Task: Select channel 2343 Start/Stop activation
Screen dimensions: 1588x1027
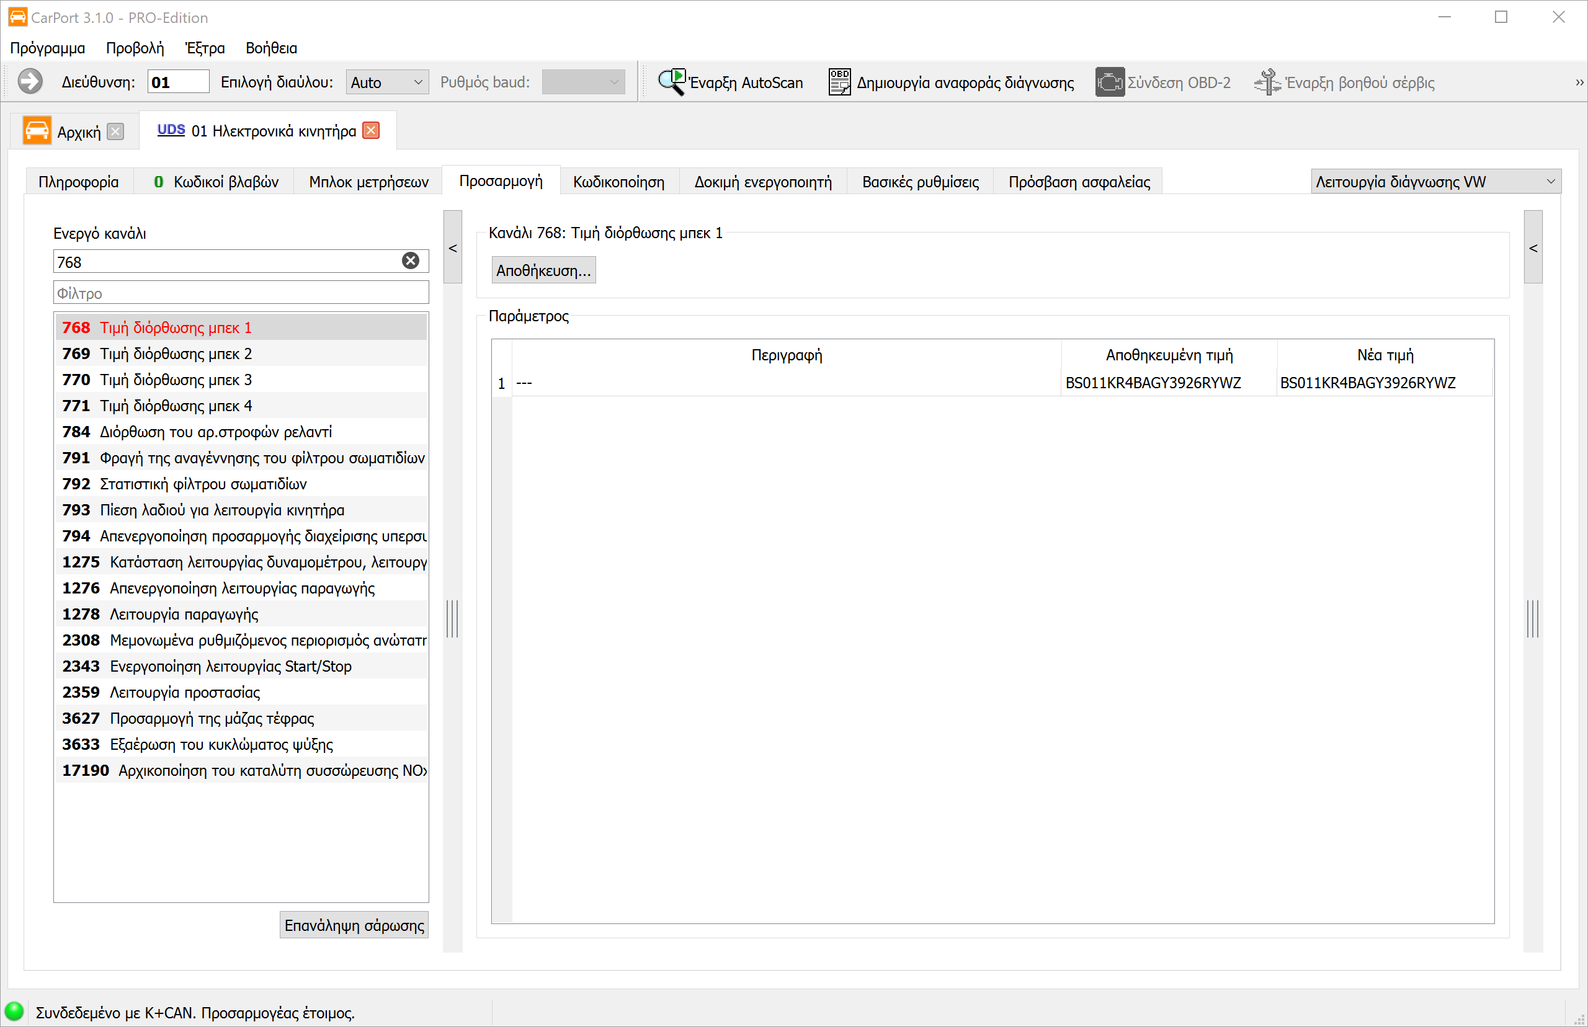Action: pos(241,666)
